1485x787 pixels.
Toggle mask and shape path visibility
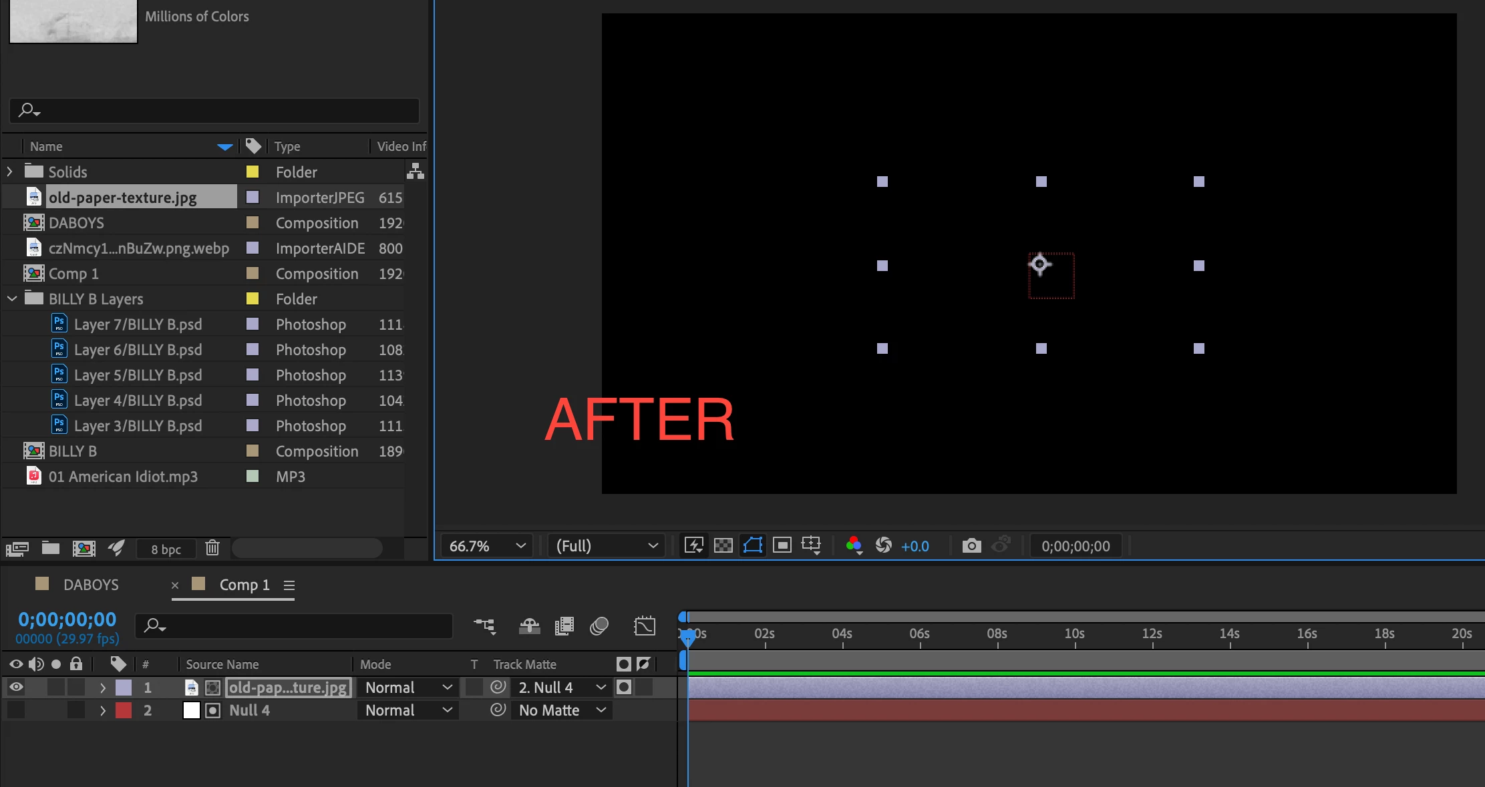tap(753, 546)
